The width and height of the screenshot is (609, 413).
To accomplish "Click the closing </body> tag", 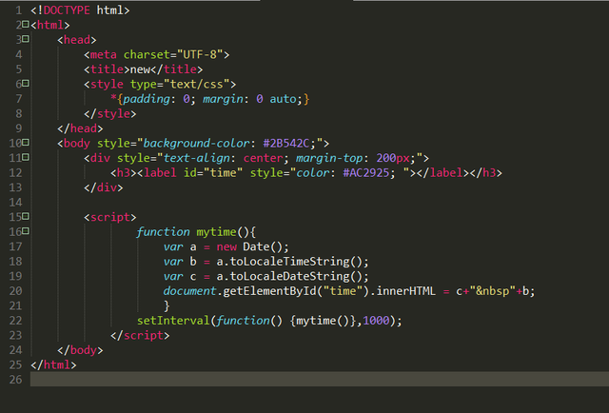I will 80,350.
